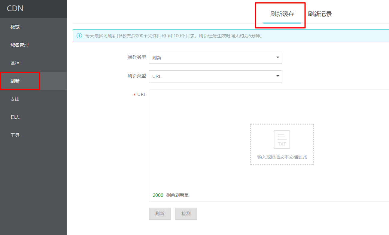Click the 检测 button
This screenshot has height=235, width=389.
[186, 214]
